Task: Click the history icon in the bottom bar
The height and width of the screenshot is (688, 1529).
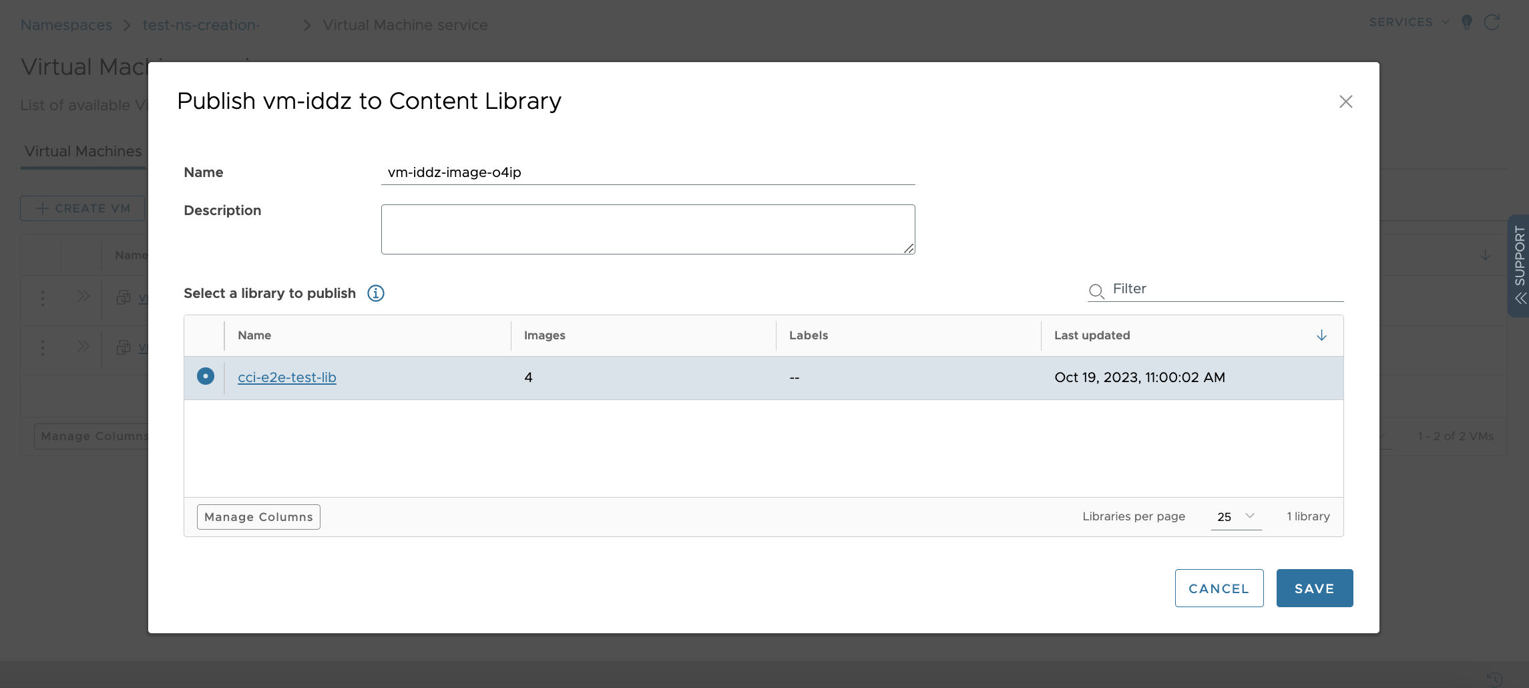Action: pos(1494,679)
